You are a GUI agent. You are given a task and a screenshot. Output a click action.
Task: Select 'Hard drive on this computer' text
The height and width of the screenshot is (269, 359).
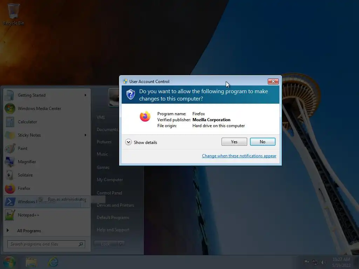tap(218, 126)
